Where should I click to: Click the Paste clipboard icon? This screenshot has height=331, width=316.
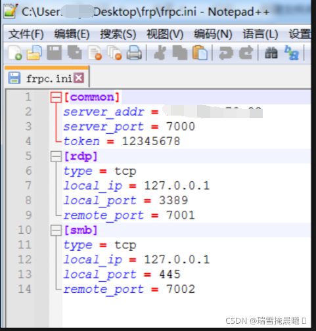(200, 53)
